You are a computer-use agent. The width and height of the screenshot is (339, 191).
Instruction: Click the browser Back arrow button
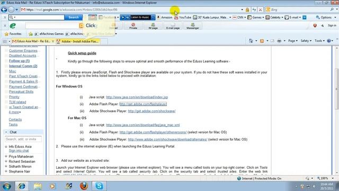[4, 10]
